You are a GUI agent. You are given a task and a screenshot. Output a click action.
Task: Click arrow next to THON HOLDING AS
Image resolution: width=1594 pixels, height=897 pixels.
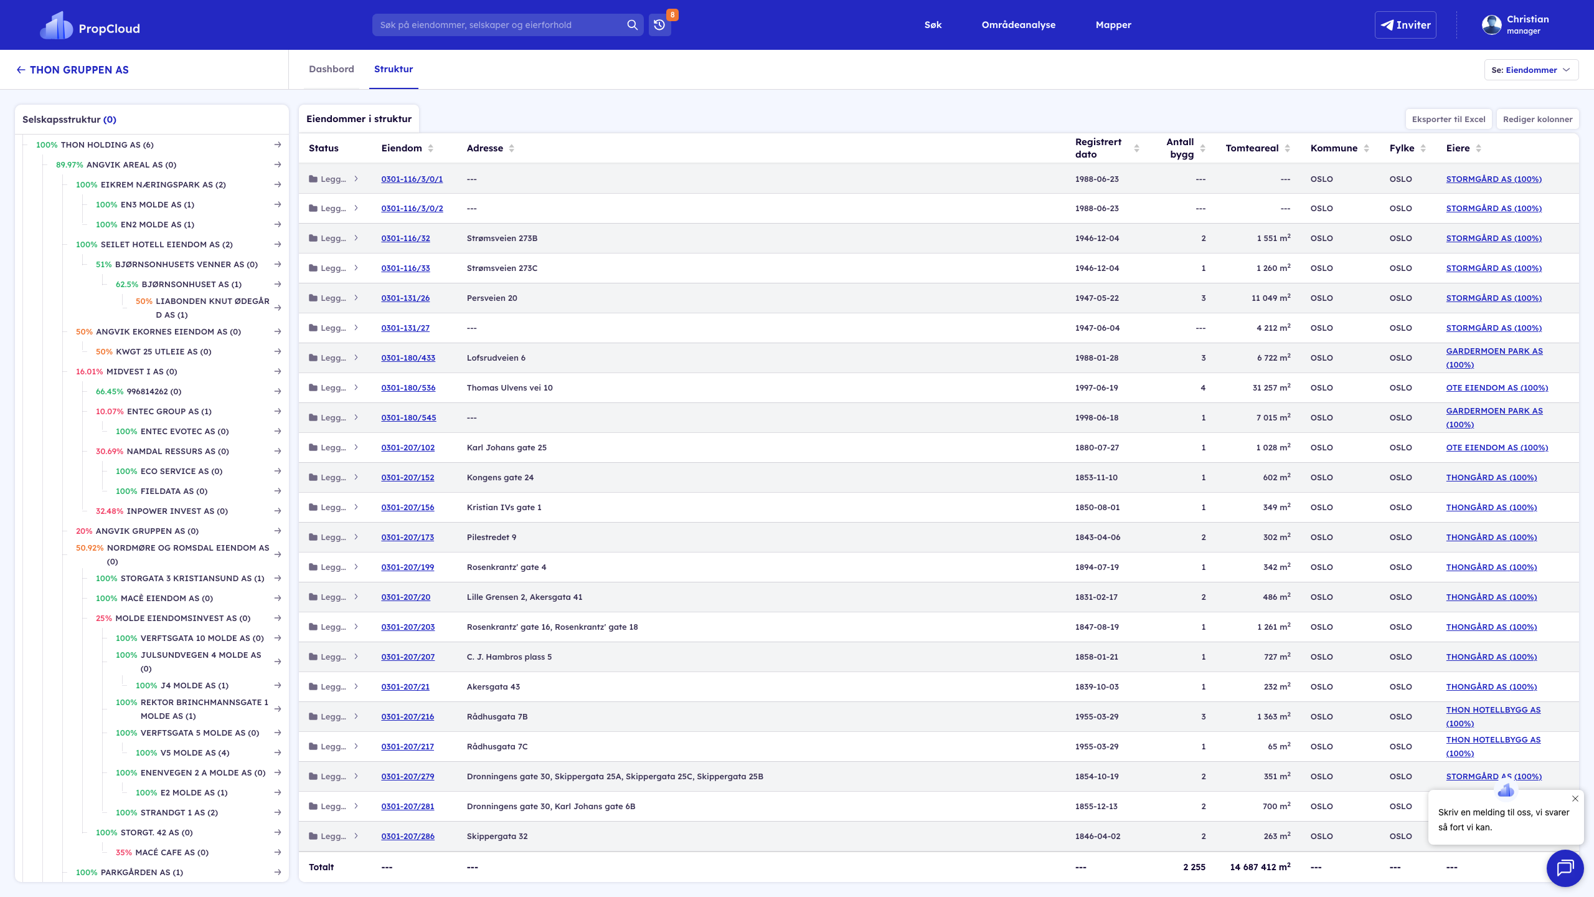[278, 145]
